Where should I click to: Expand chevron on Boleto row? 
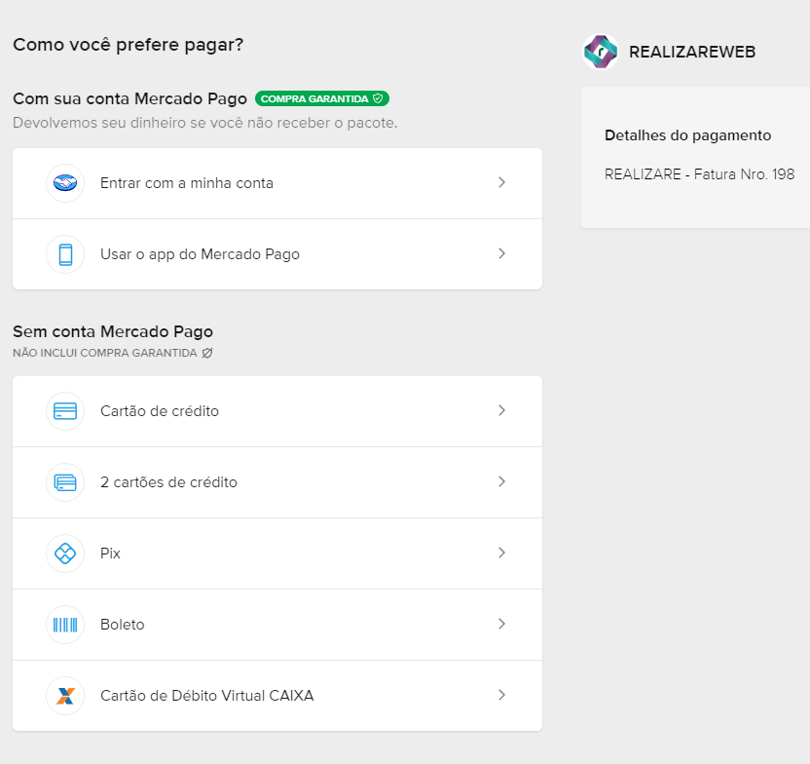(x=501, y=624)
